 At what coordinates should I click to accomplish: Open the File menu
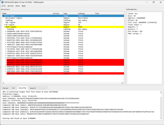(3, 6)
